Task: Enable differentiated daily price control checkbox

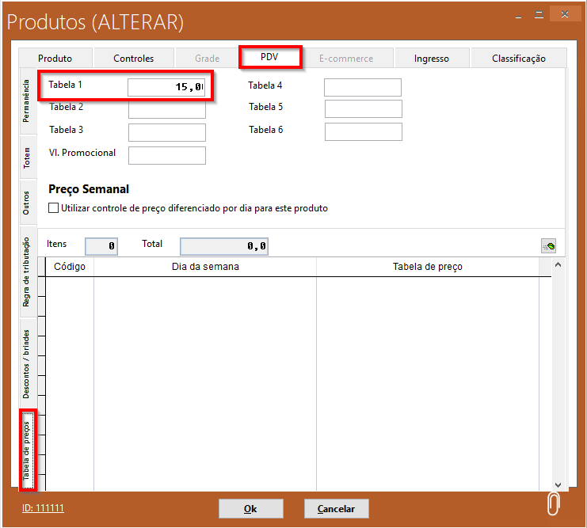Action: pyautogui.click(x=54, y=209)
